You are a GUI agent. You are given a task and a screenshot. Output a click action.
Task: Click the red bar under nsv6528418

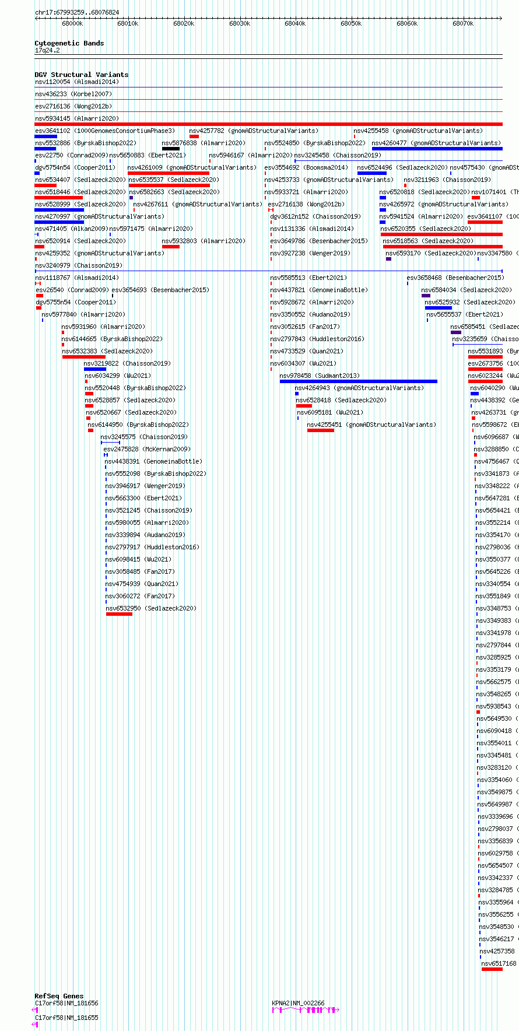click(304, 406)
